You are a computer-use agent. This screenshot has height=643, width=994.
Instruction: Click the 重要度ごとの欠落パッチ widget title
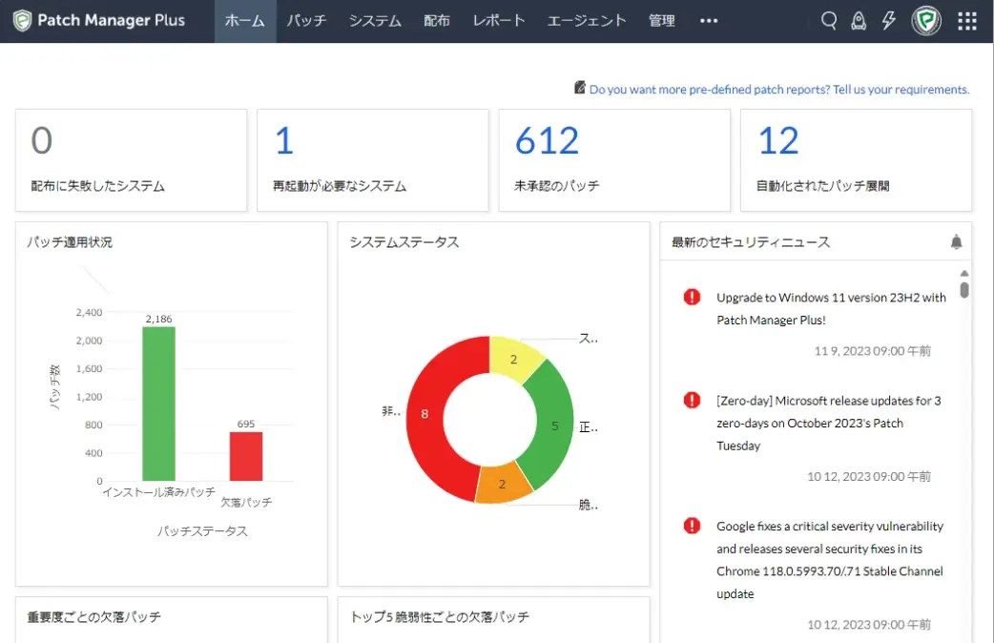tap(93, 617)
